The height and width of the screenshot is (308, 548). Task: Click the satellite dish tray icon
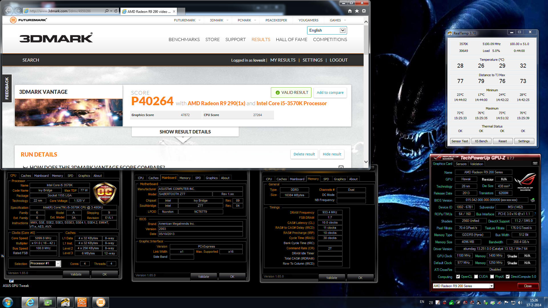click(479, 303)
